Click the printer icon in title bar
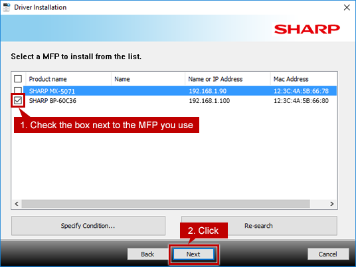This screenshot has height=267, width=356. pyautogui.click(x=7, y=7)
